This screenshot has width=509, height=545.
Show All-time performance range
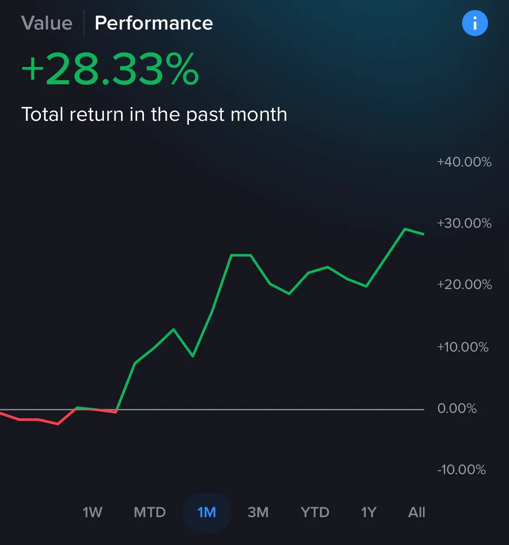(x=417, y=512)
